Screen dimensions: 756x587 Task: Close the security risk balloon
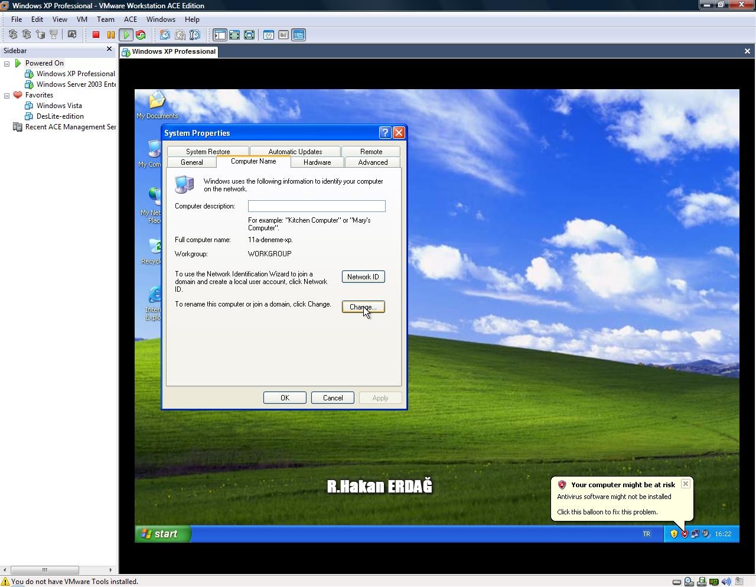[x=685, y=484]
